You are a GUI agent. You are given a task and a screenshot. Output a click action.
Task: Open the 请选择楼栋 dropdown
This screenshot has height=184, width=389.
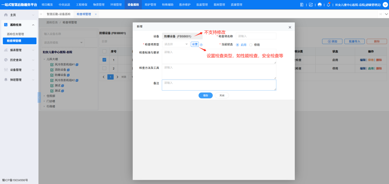64,43
